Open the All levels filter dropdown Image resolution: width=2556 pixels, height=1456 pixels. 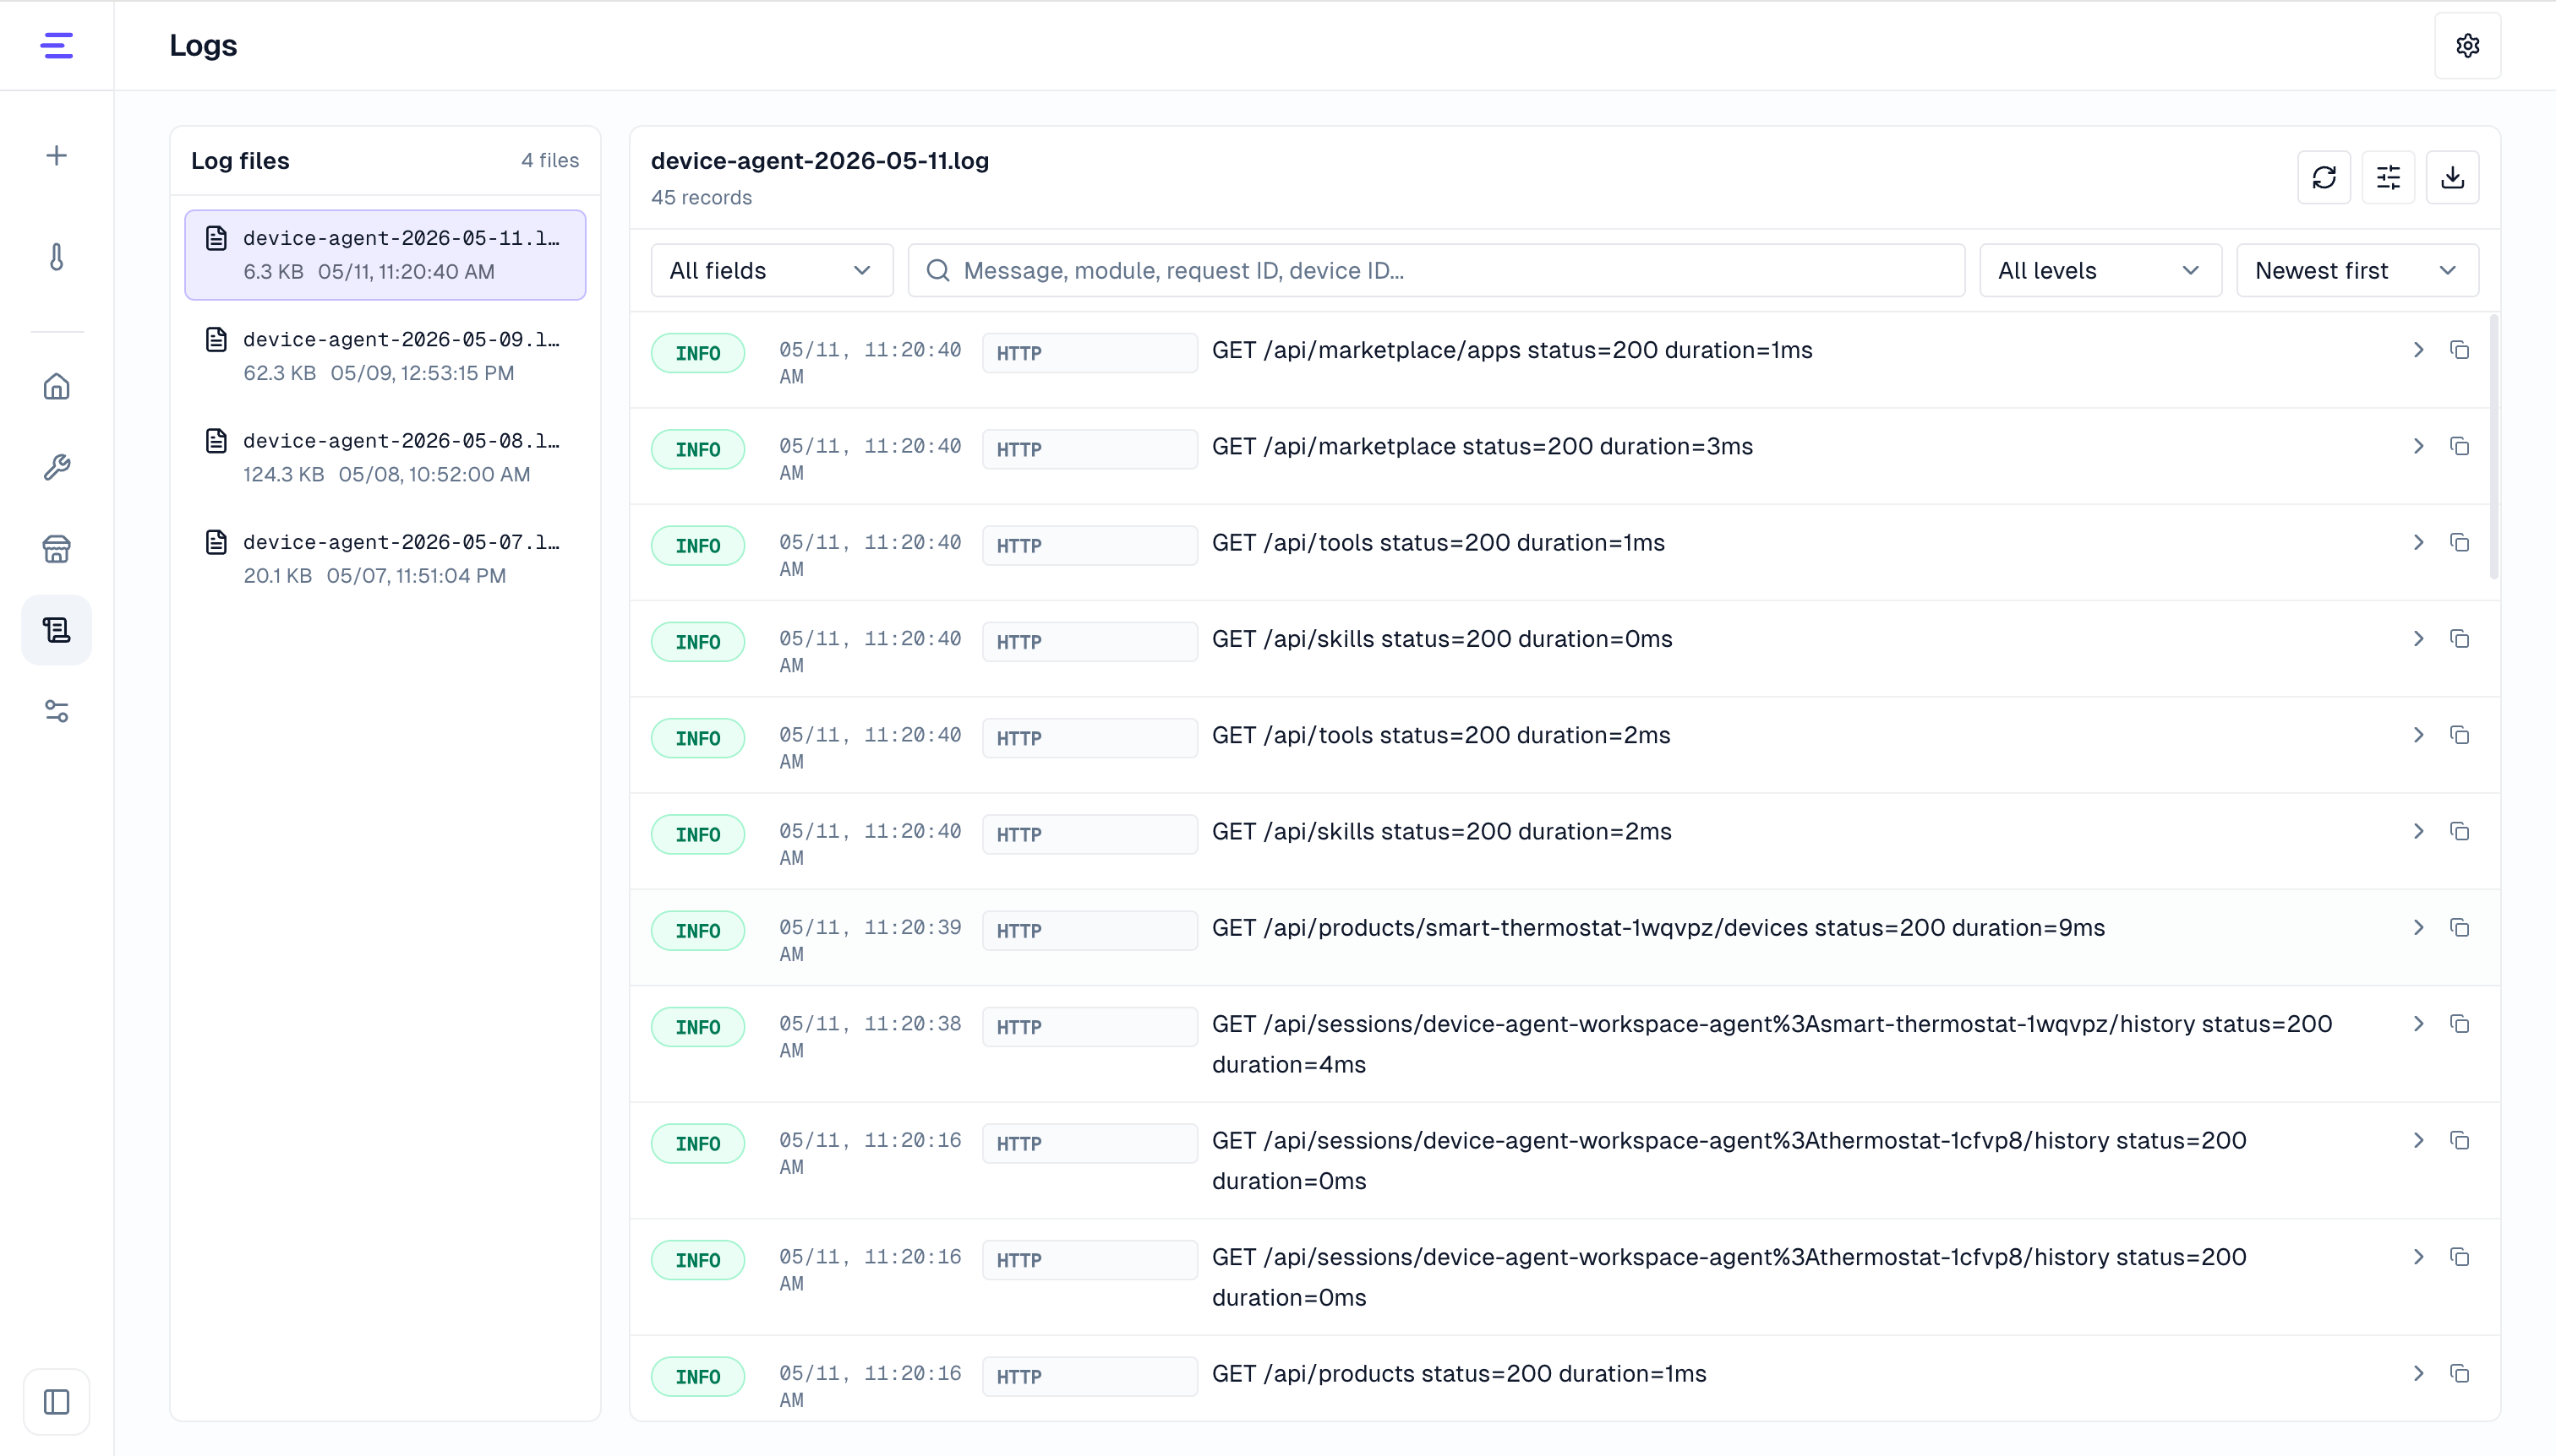click(x=2100, y=270)
